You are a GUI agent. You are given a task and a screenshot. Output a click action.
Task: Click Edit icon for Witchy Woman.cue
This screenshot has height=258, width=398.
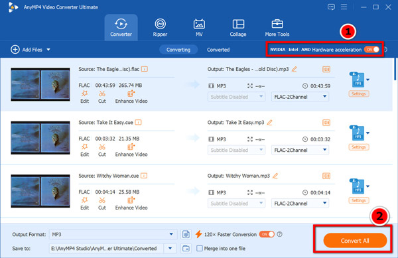(x=84, y=203)
